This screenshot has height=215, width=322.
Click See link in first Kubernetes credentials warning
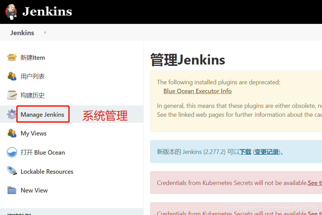[315, 183]
